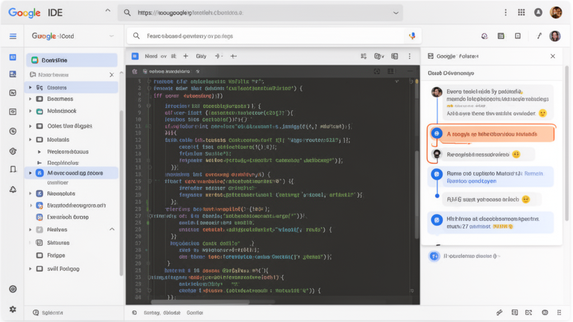Click the plus icon after Niord tab
Screen dimensions: 573x322
click(x=186, y=56)
